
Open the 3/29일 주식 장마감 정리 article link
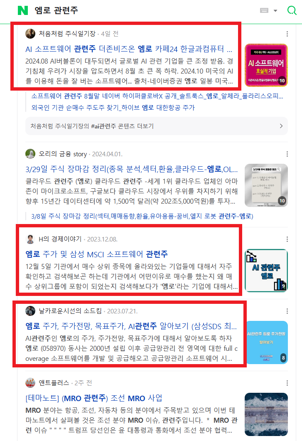pyautogui.click(x=131, y=169)
